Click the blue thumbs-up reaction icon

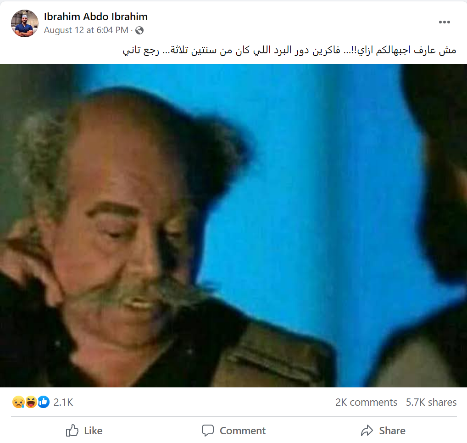coord(44,402)
